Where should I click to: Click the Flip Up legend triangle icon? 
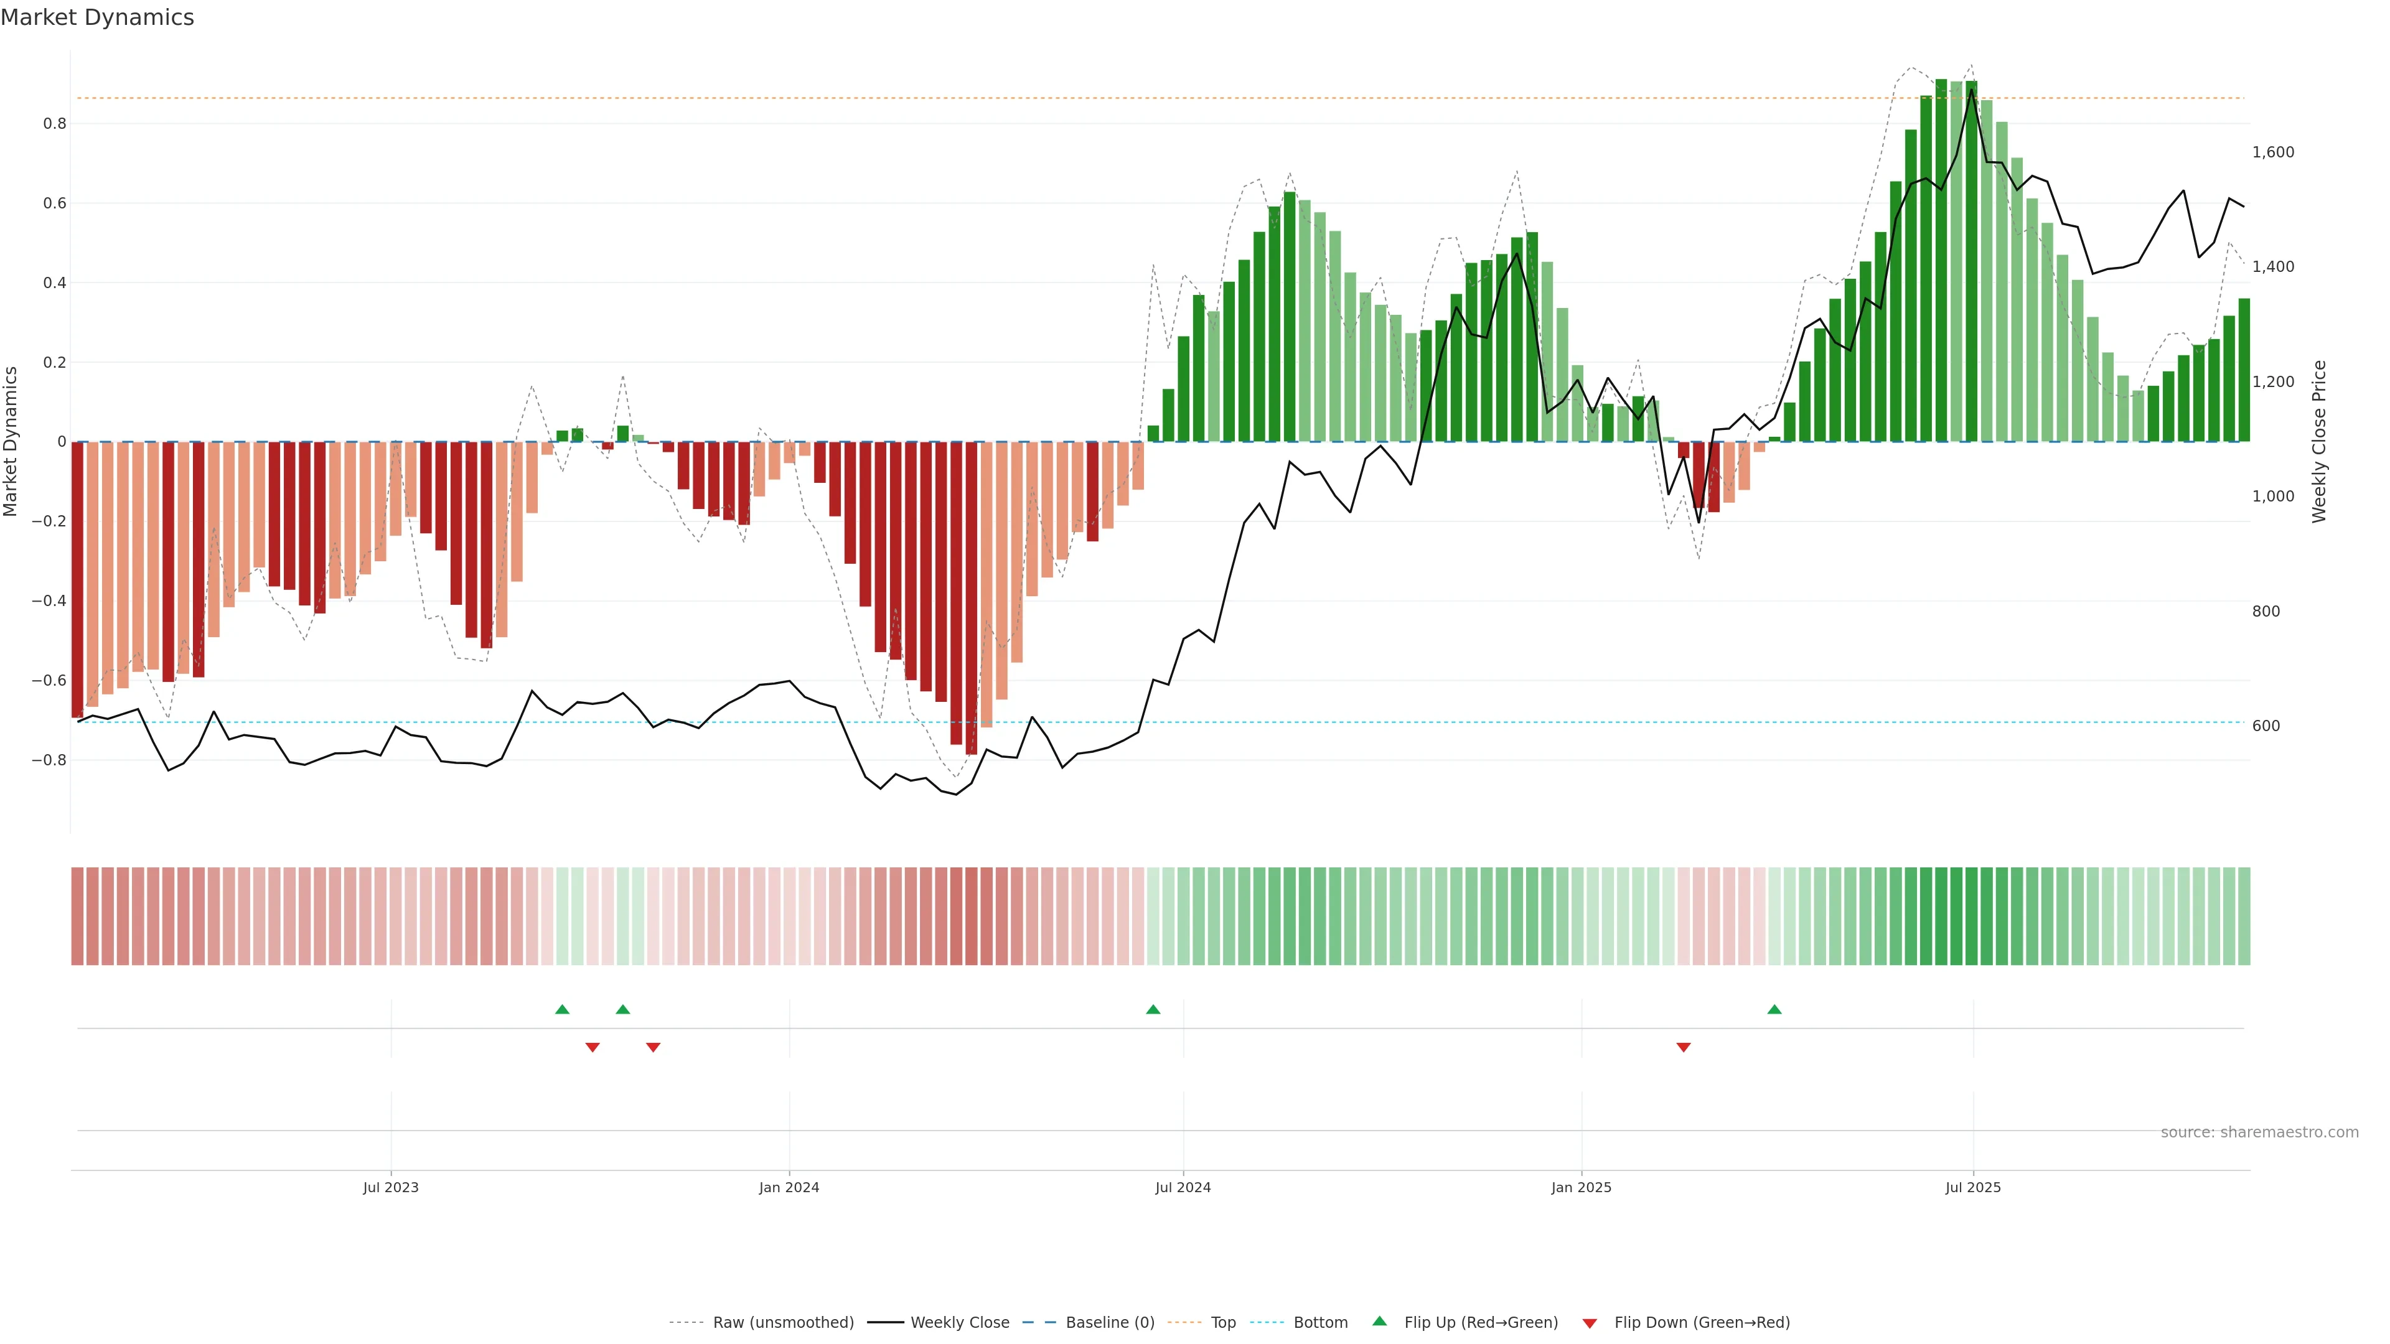click(1380, 1321)
